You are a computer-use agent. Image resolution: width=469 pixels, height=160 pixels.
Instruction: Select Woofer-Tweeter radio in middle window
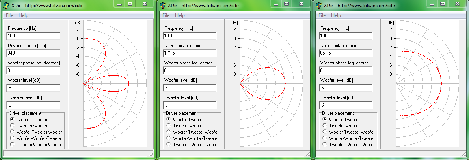tap(169, 119)
